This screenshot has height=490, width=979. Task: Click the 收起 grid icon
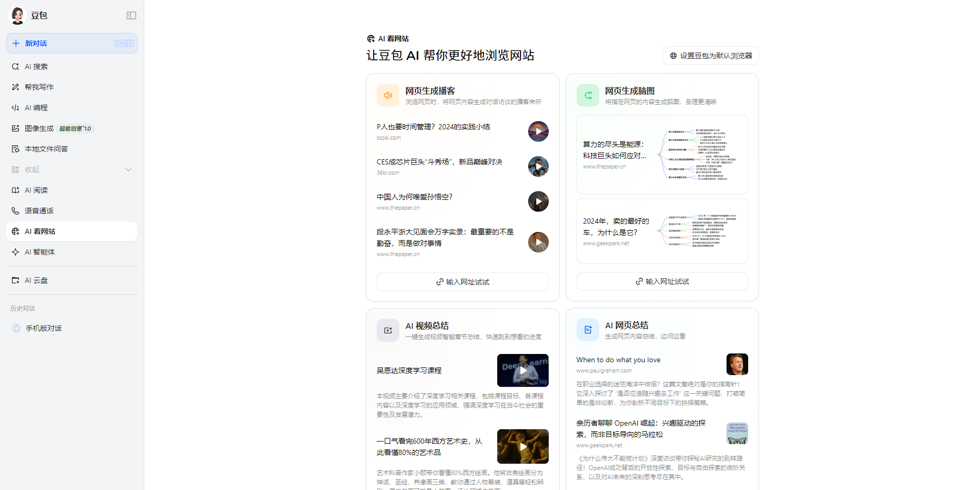[x=15, y=170]
